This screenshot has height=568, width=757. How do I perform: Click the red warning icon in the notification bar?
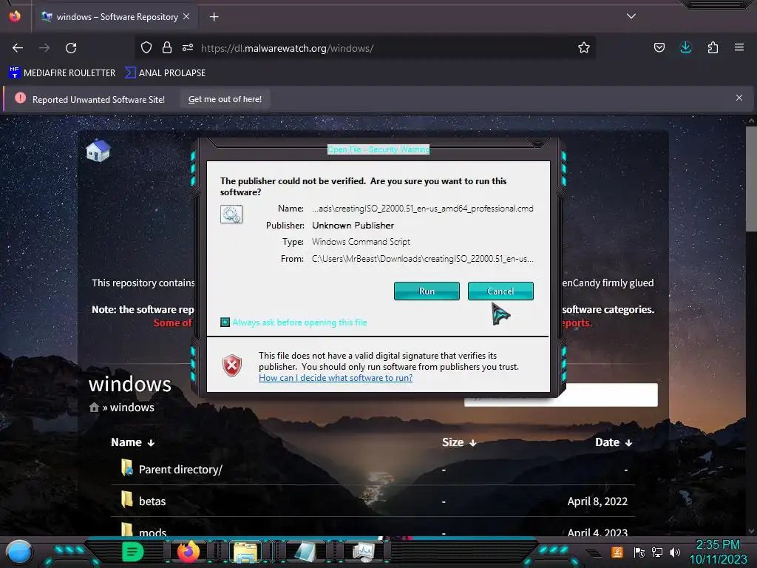[20, 98]
